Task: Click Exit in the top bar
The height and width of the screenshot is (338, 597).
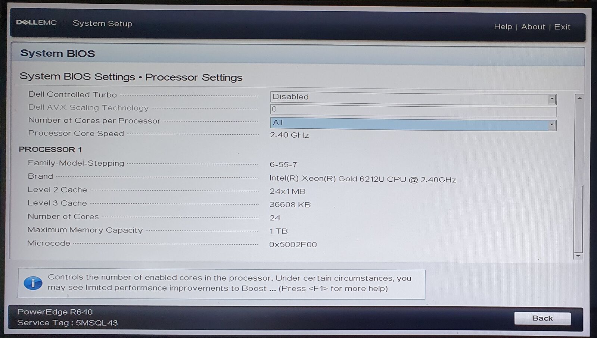Action: pyautogui.click(x=562, y=27)
